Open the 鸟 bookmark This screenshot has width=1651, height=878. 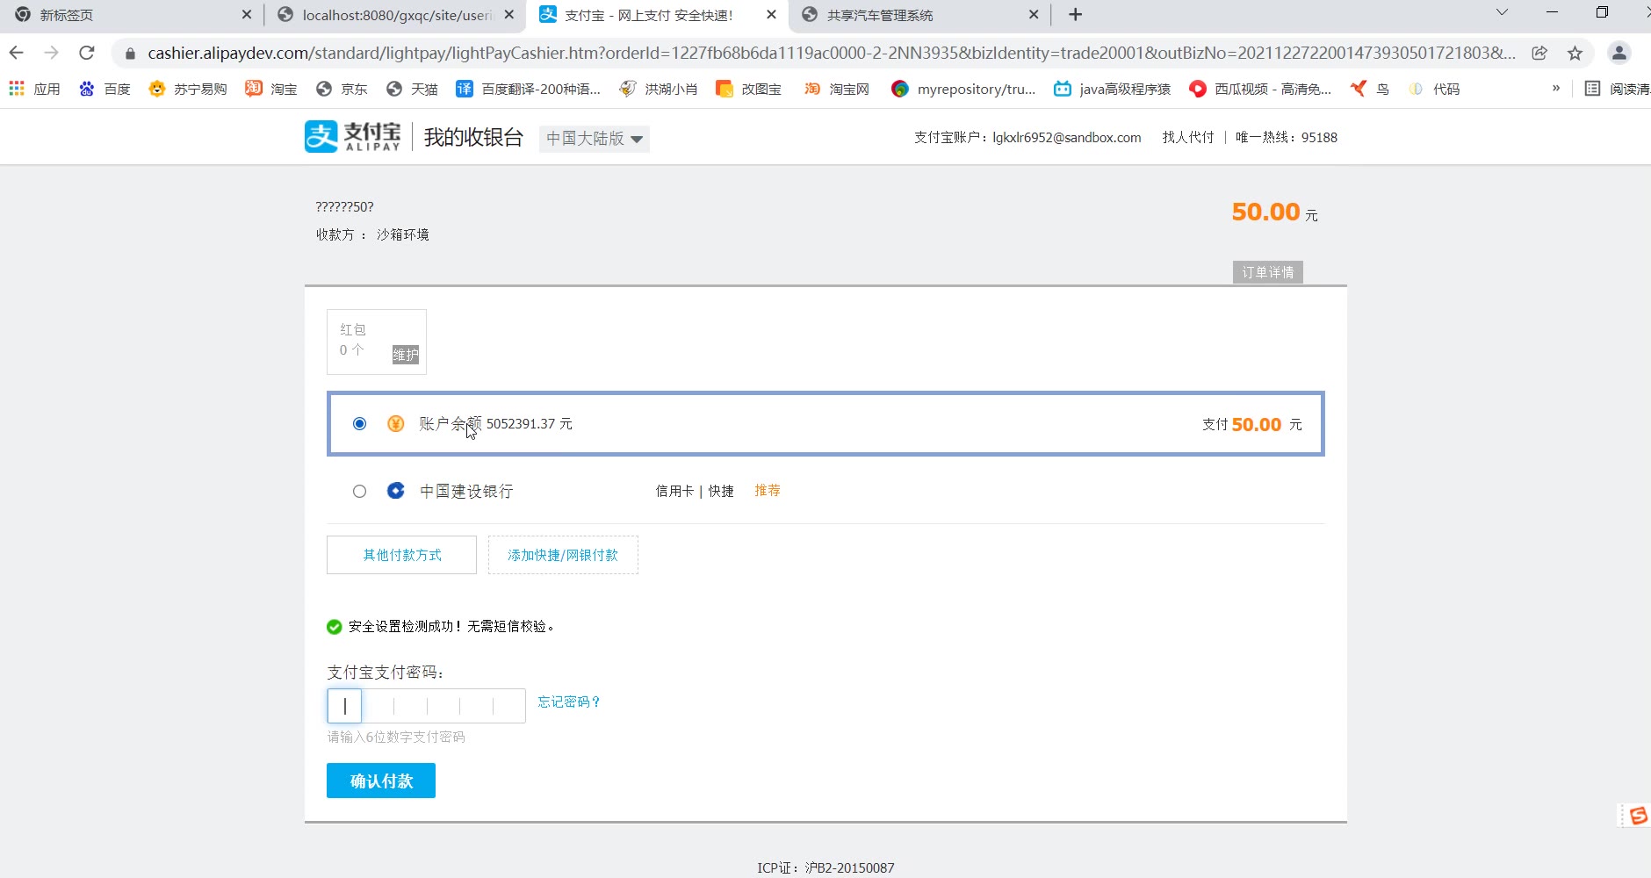click(1370, 89)
